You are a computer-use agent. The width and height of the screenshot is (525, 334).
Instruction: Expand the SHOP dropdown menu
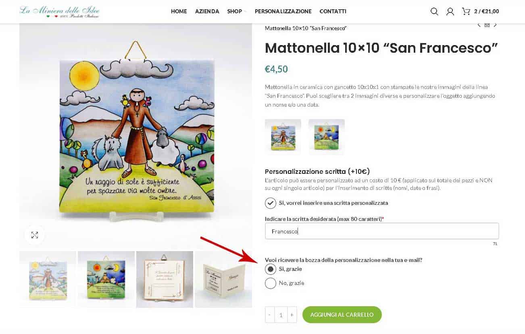pos(237,11)
